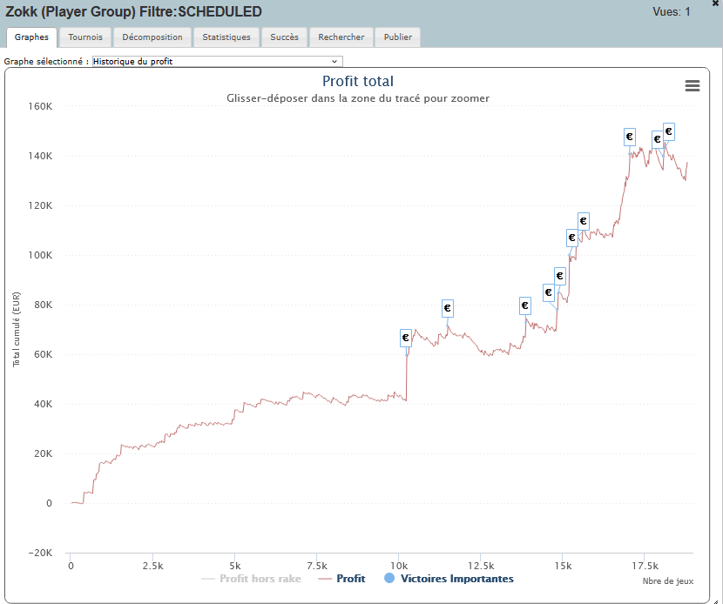Open the Décomposition tab

[152, 37]
